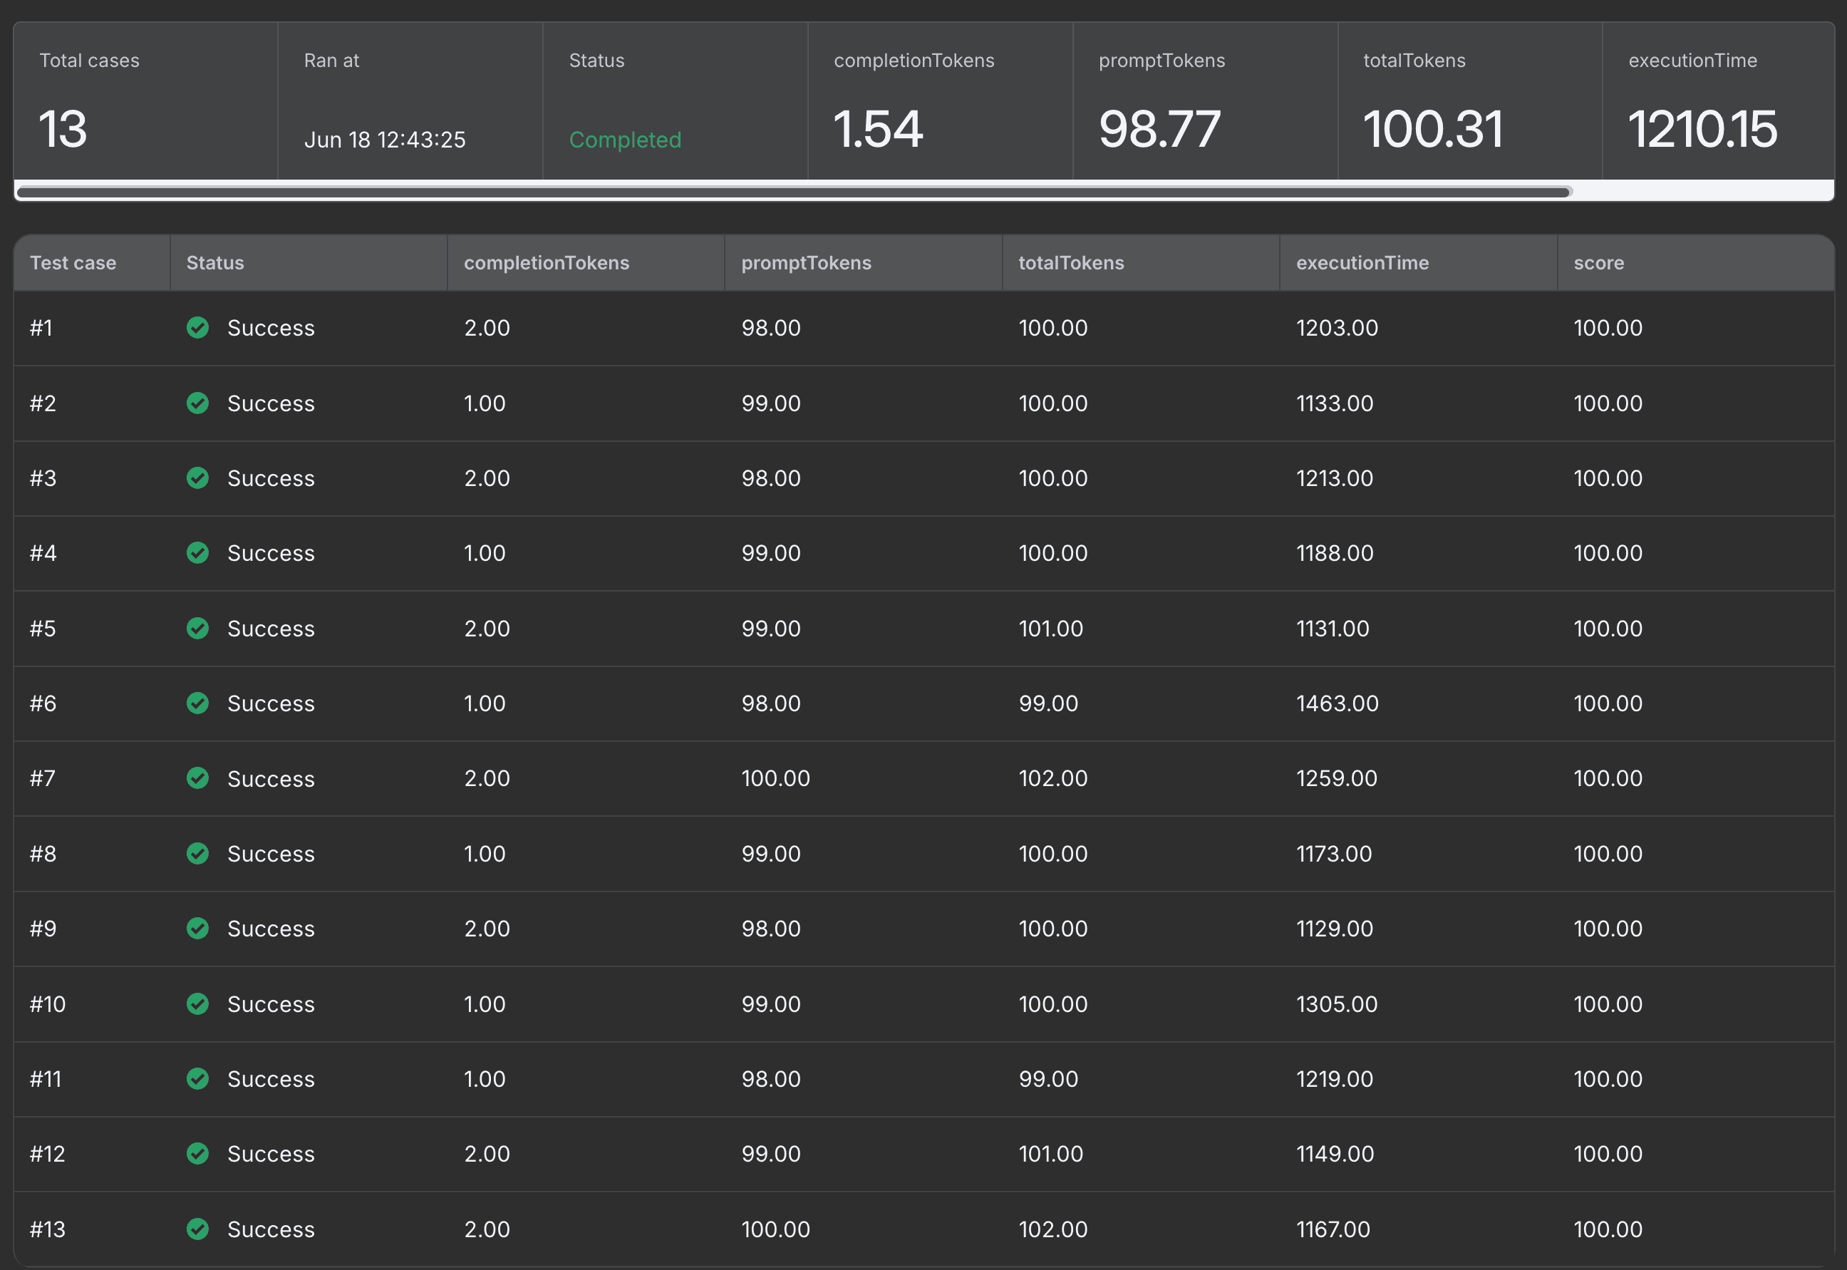Sort by the Test case column header
This screenshot has height=1270, width=1847.
[x=73, y=262]
